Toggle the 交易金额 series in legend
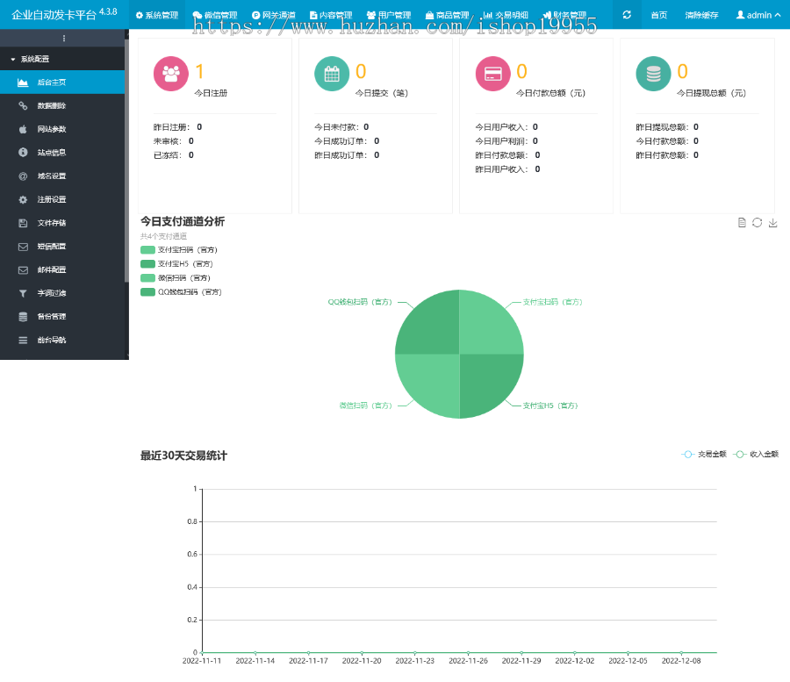Screen dimensions: 790x682 (x=704, y=455)
